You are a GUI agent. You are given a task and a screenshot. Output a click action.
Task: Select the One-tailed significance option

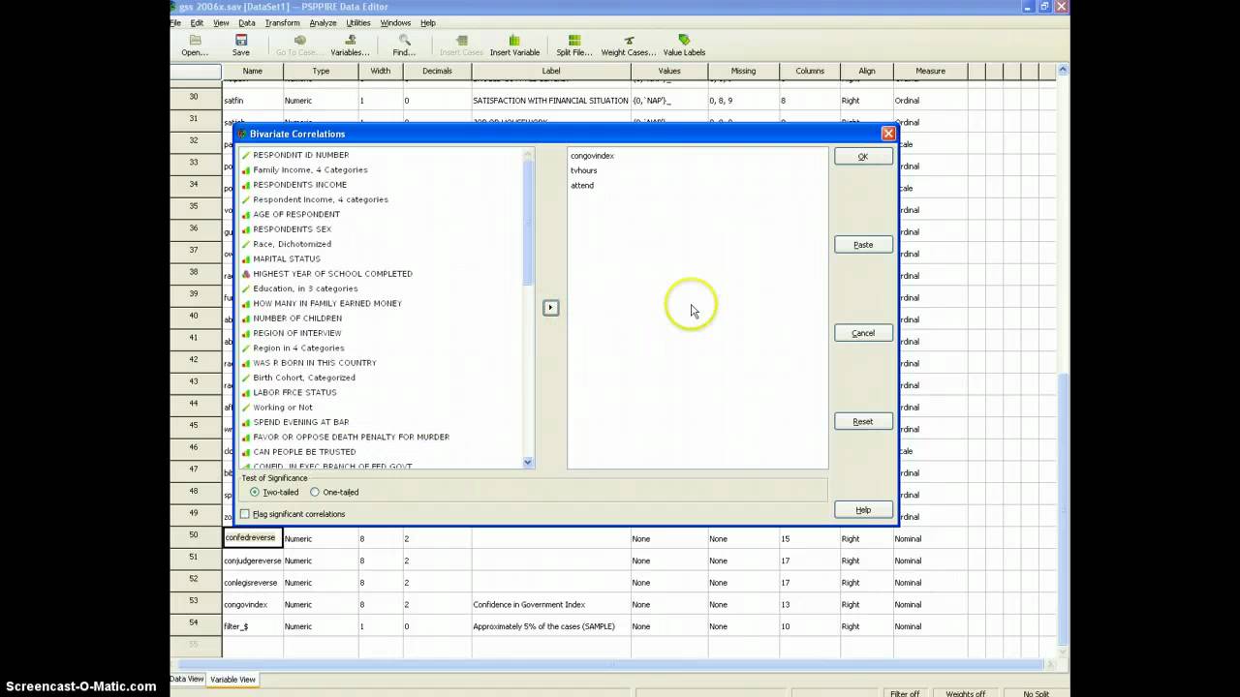334,493
